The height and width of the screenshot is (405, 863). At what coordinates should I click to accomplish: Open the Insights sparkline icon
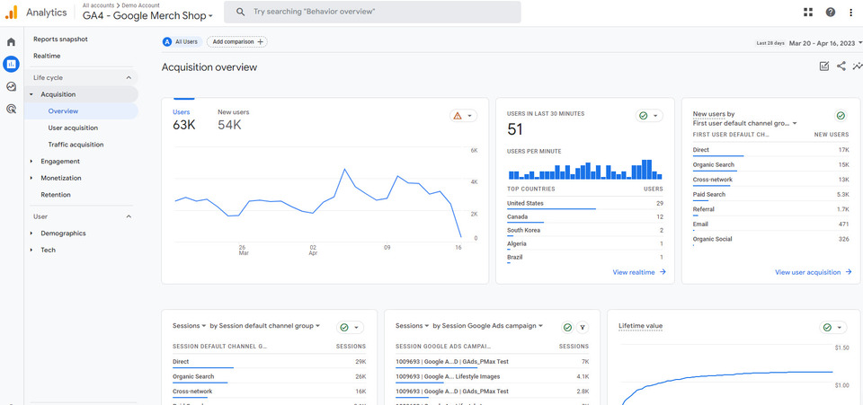[x=857, y=66]
